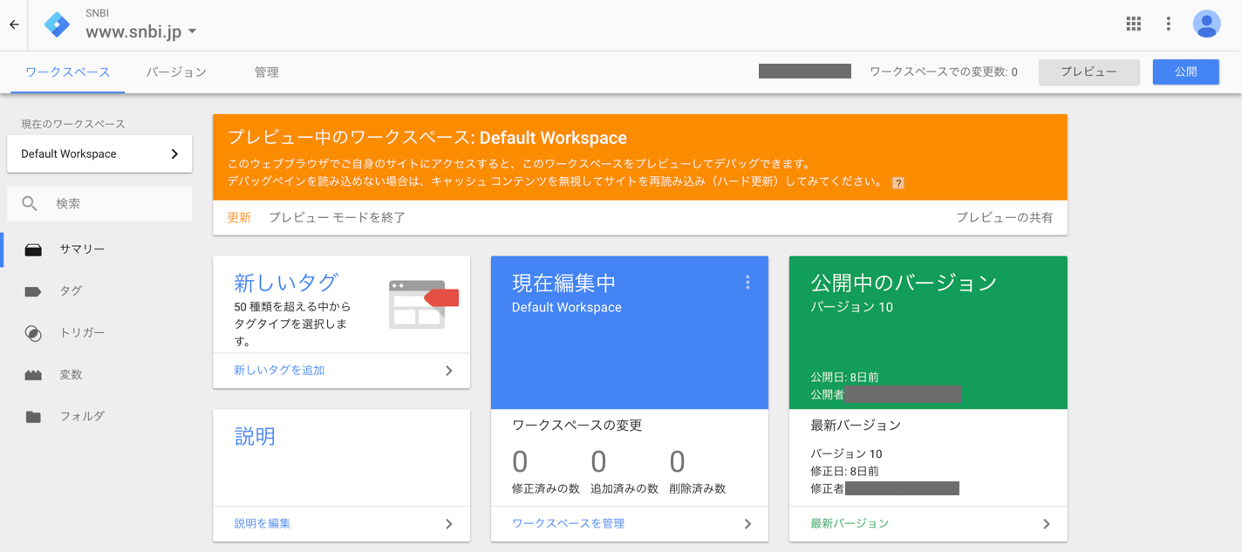Click the user account avatar
The width and height of the screenshot is (1242, 552).
[1207, 24]
